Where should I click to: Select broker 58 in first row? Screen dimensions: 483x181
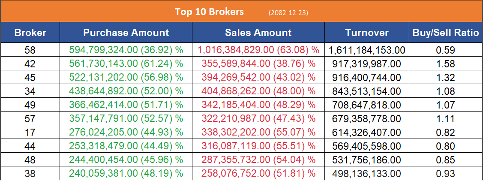pyautogui.click(x=30, y=50)
